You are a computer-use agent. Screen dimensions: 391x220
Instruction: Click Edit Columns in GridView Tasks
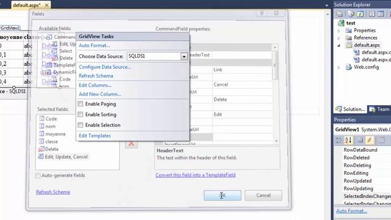(x=95, y=86)
